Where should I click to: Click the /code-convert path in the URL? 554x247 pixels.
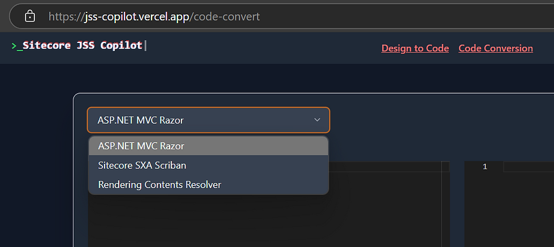tap(225, 16)
